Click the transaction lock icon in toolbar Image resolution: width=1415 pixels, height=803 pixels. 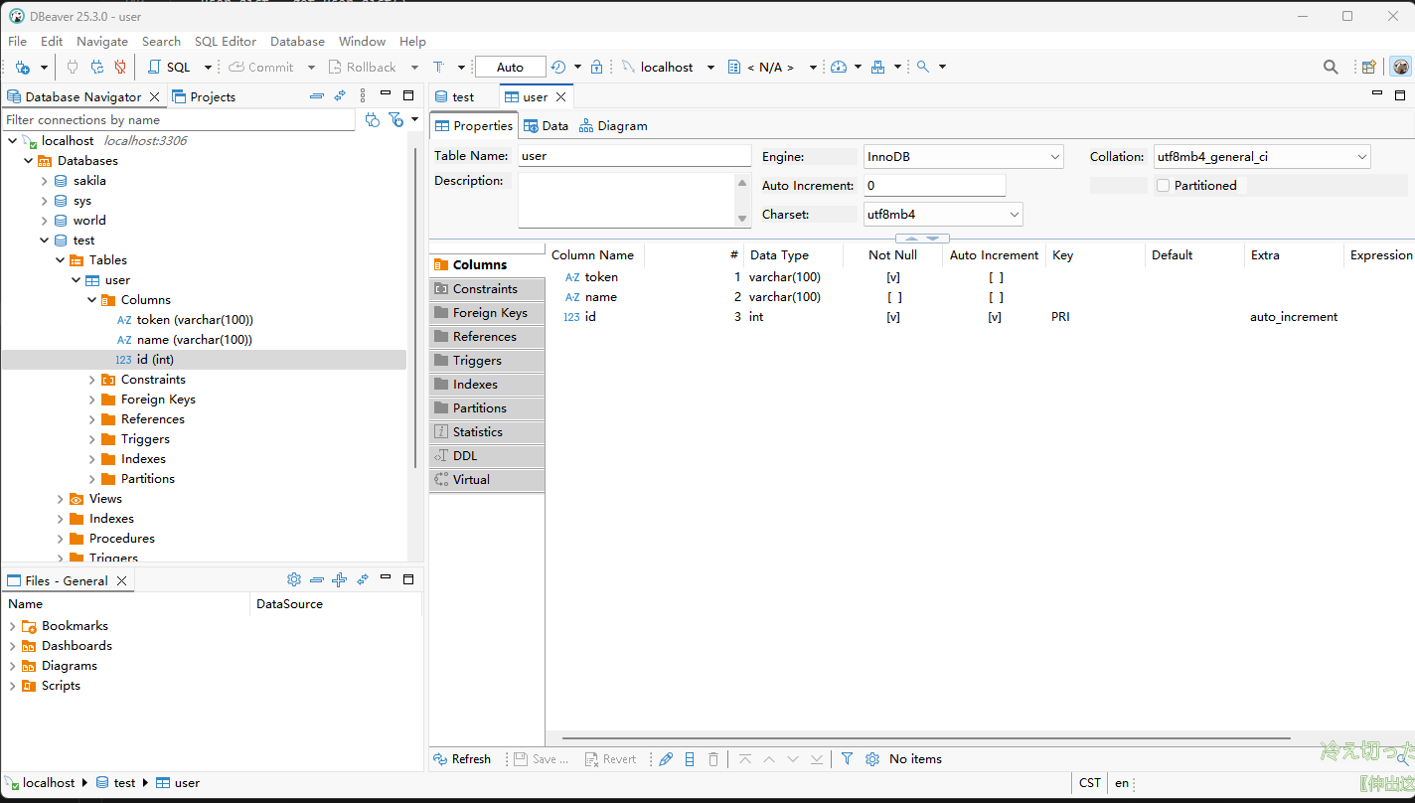(596, 68)
